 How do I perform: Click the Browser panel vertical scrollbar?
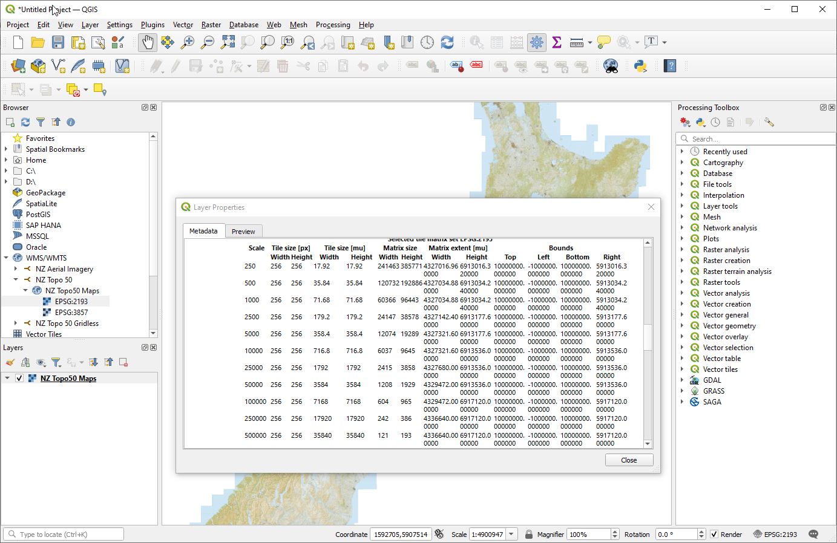[x=153, y=208]
